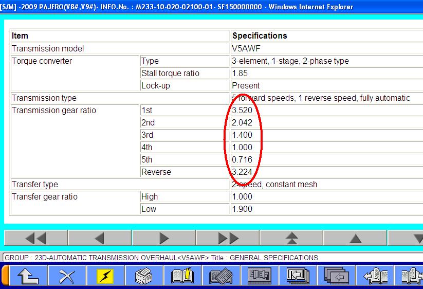Click the '5th' gear cell
Screen dimensions: 423x289
tap(185, 159)
